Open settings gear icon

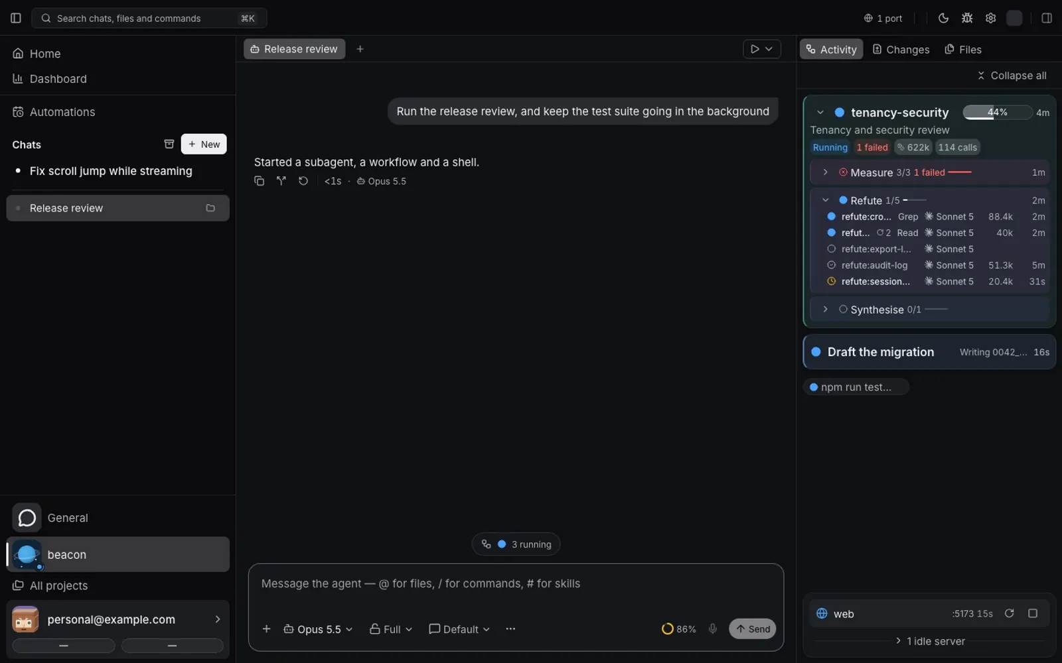click(990, 18)
